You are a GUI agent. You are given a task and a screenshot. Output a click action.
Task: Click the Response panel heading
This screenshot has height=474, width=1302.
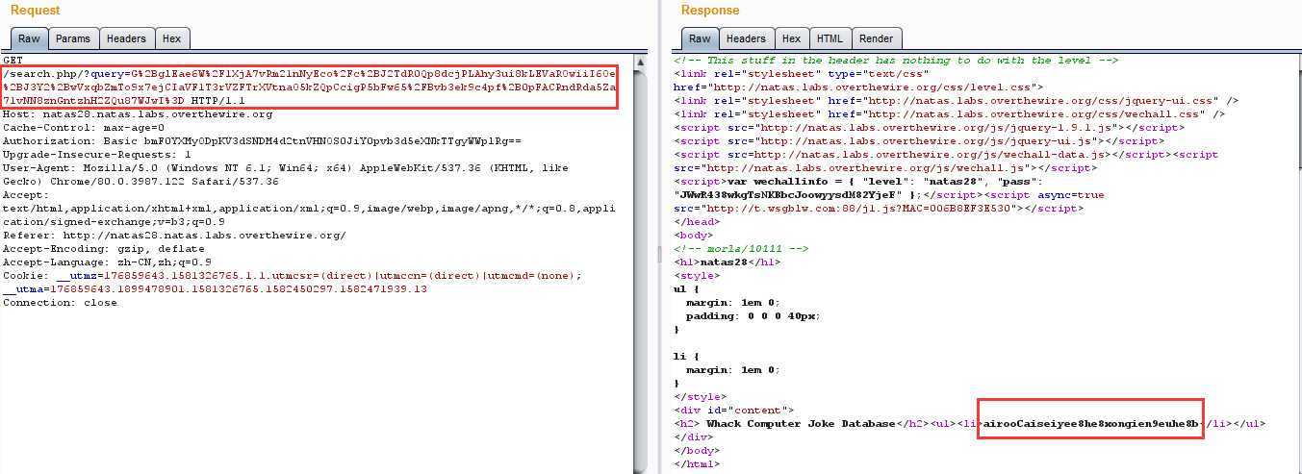coord(710,10)
